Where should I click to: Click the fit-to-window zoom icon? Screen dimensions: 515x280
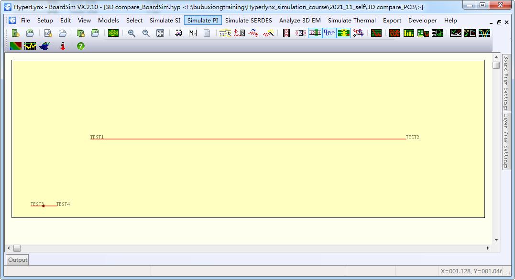coord(160,33)
